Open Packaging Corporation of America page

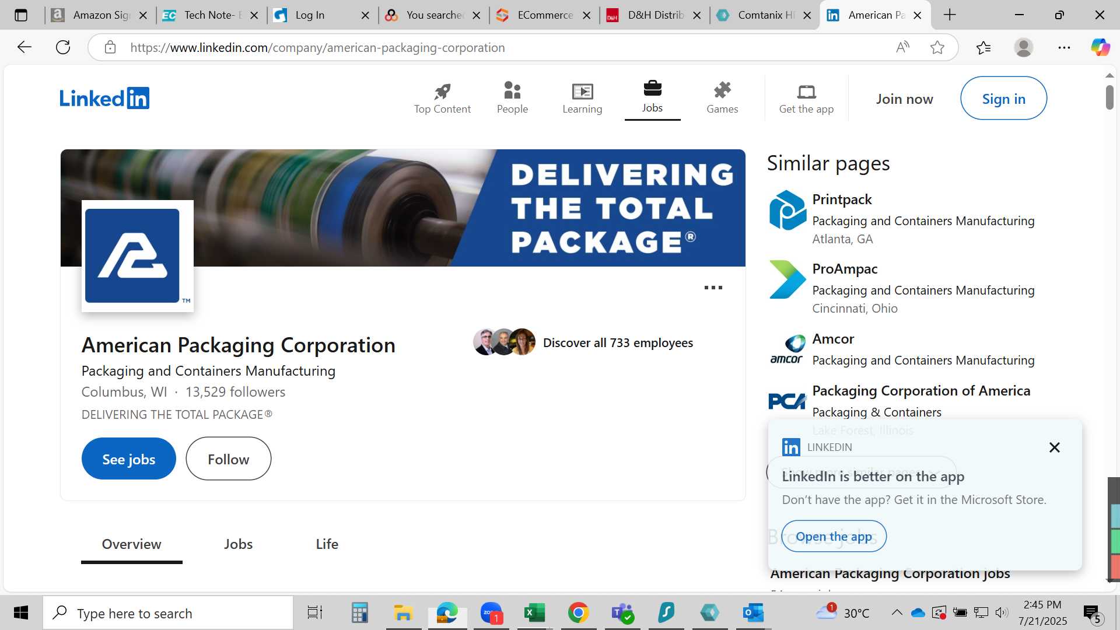(x=921, y=391)
